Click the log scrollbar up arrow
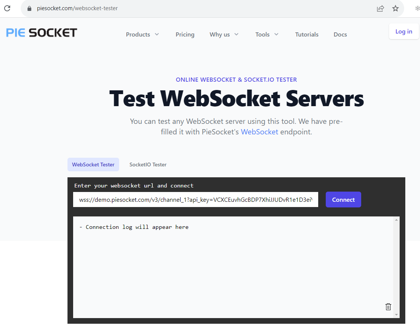The image size is (420, 329). [x=396, y=220]
